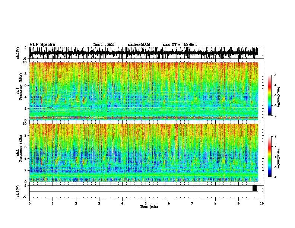Click the '6' tick label on the time axis
The height and width of the screenshot is (228, 295).
(169, 203)
